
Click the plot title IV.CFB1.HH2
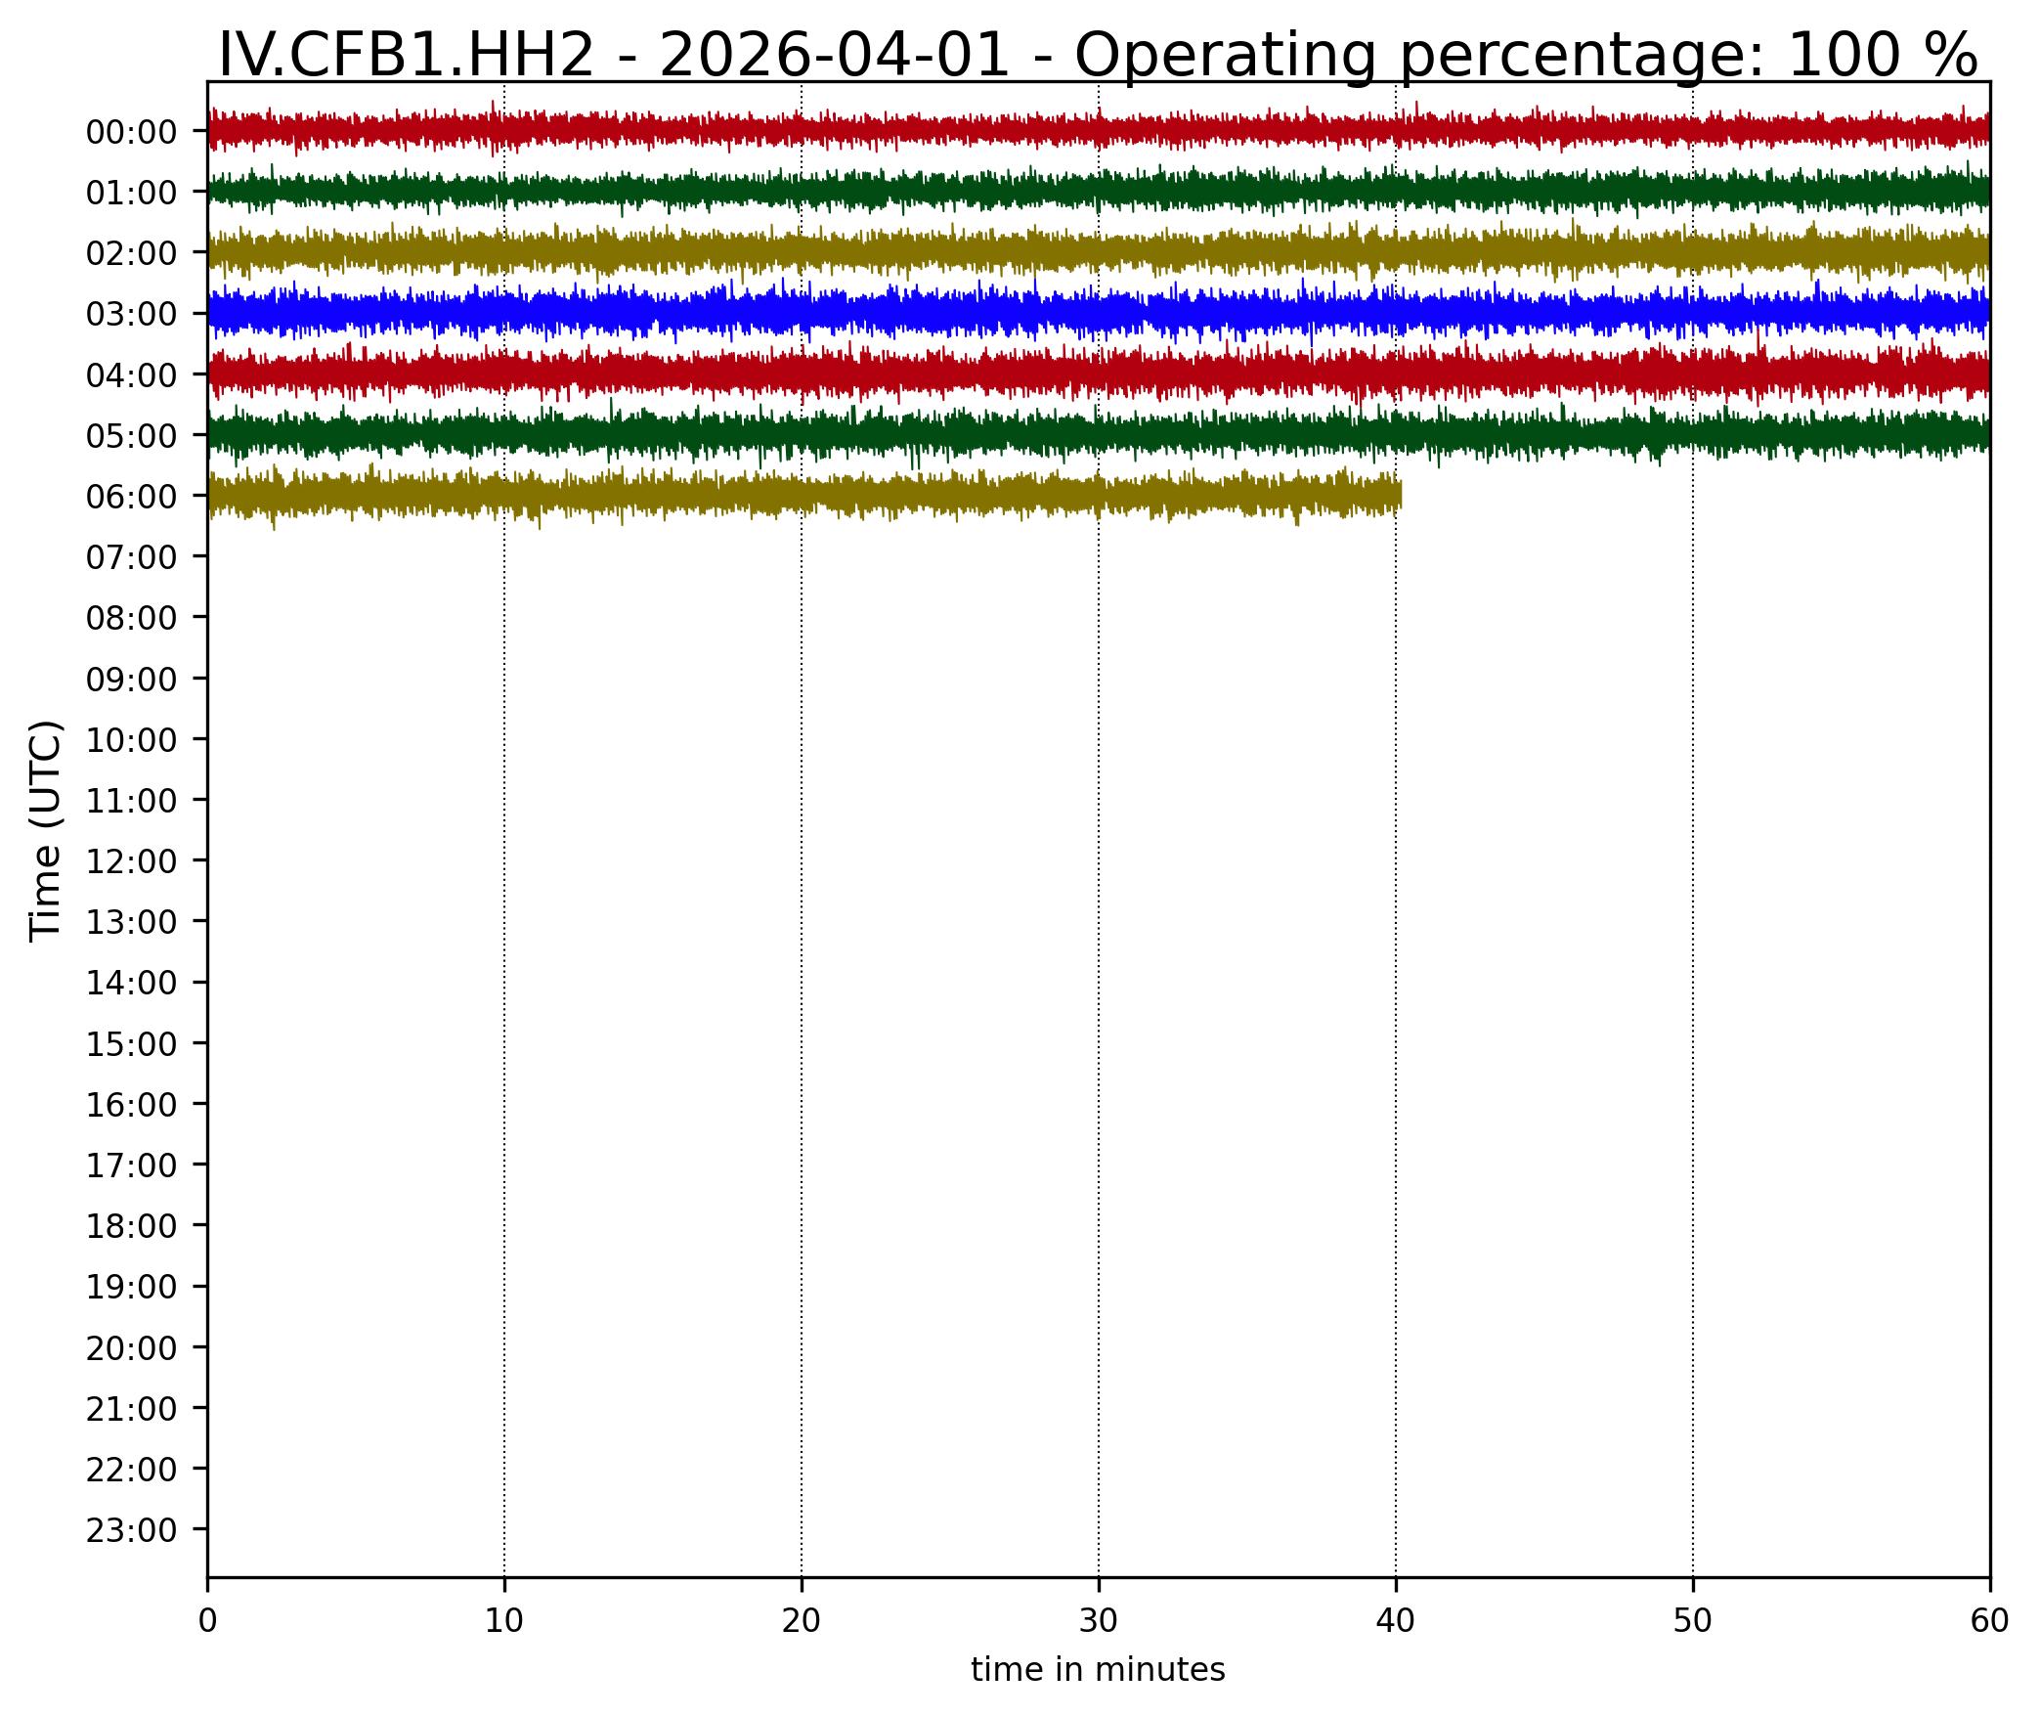click(x=405, y=55)
